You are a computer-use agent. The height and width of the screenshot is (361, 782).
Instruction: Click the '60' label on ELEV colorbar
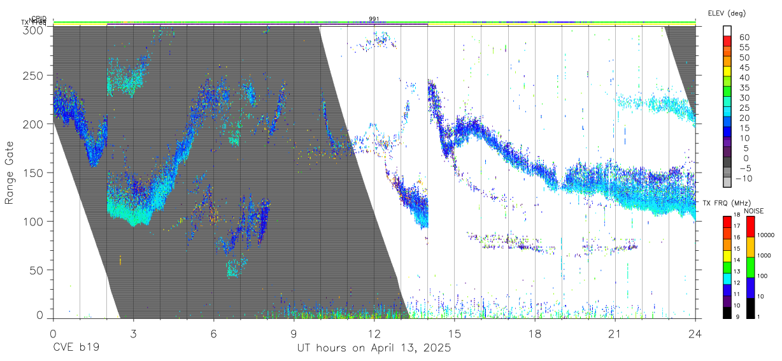click(x=744, y=38)
